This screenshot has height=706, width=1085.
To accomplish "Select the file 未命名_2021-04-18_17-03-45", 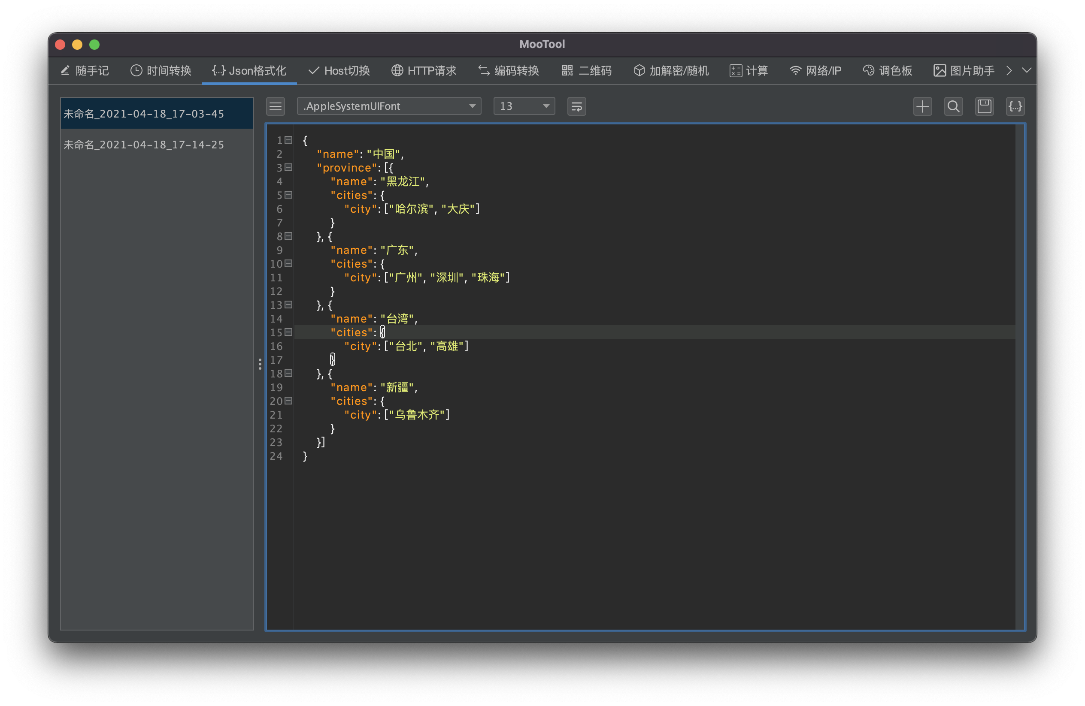I will coord(144,114).
